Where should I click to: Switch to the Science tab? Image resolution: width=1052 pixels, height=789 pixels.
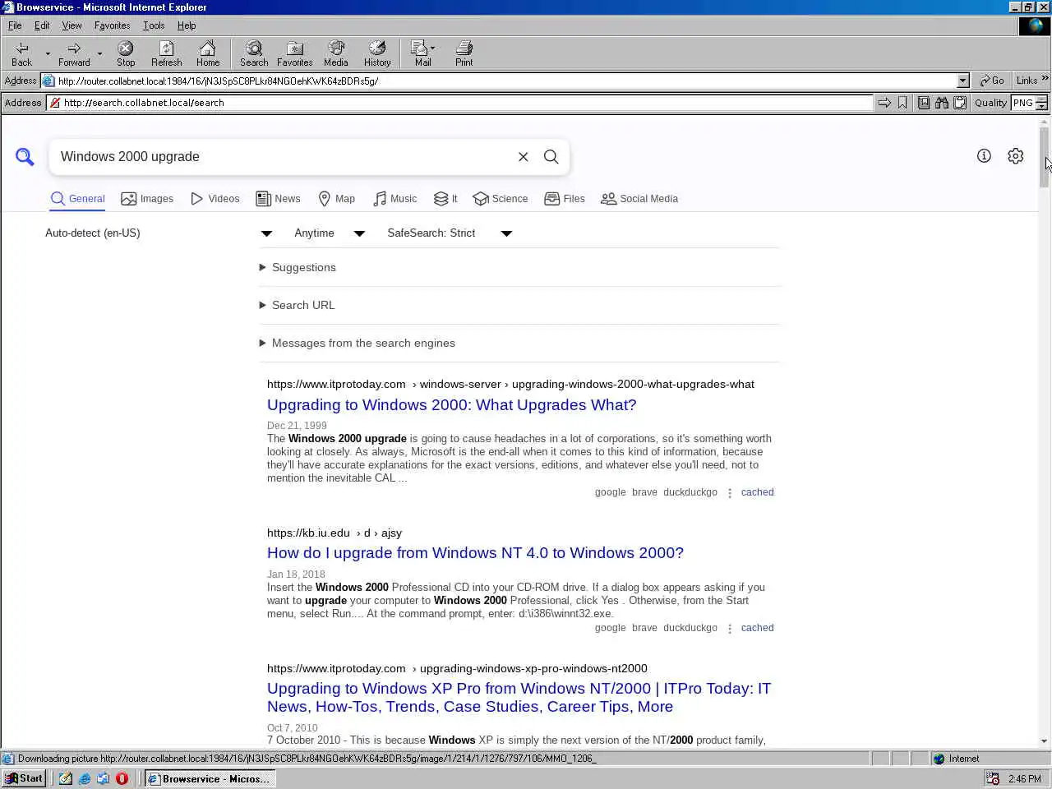click(x=501, y=199)
